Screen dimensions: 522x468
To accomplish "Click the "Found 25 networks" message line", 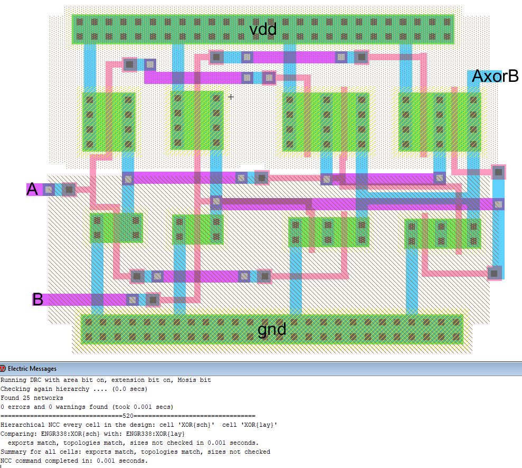I will pos(32,398).
